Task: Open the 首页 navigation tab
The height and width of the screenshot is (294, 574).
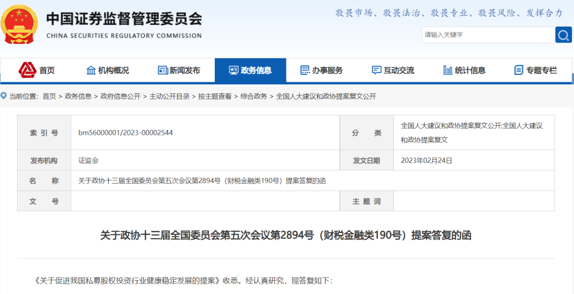Action: pyautogui.click(x=37, y=70)
